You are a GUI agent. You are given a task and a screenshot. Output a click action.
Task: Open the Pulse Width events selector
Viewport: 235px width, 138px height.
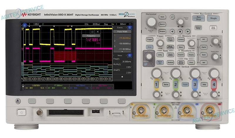[x=122, y=31]
